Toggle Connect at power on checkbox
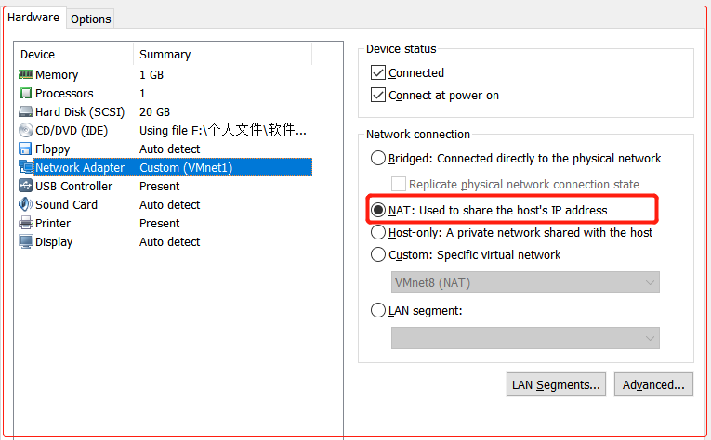Viewport: 711px width, 440px height. tap(377, 95)
